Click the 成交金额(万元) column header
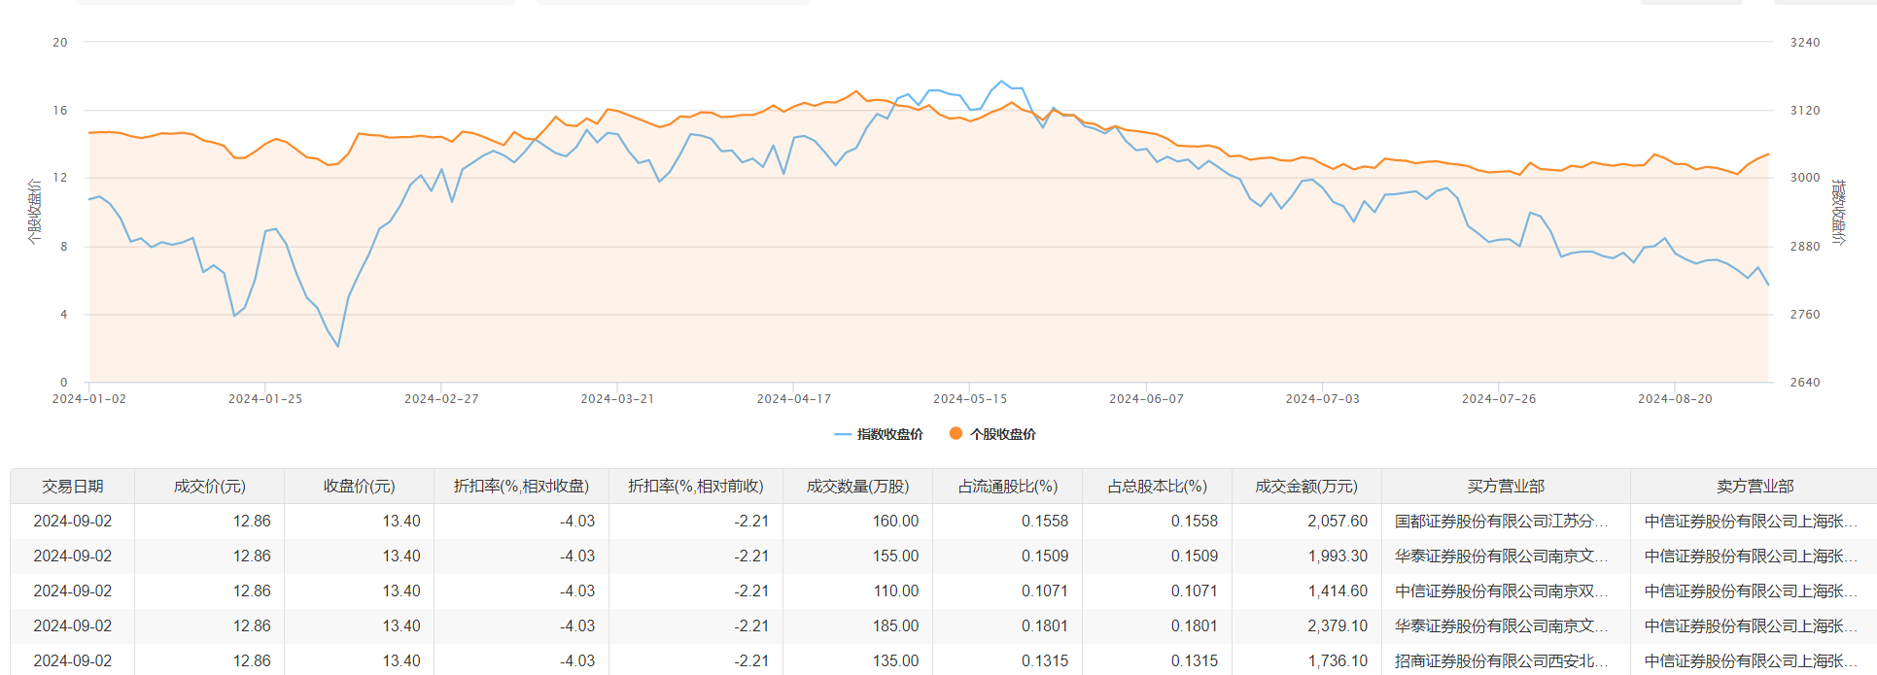Viewport: 1877px width, 675px height. 1306,487
